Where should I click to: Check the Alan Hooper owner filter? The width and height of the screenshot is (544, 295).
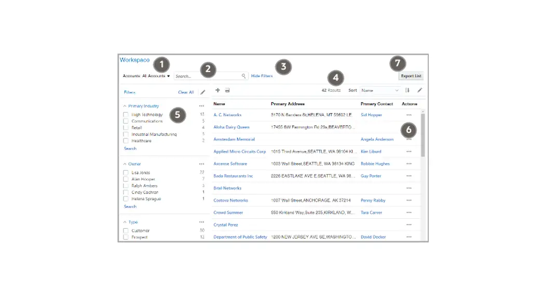(x=126, y=179)
